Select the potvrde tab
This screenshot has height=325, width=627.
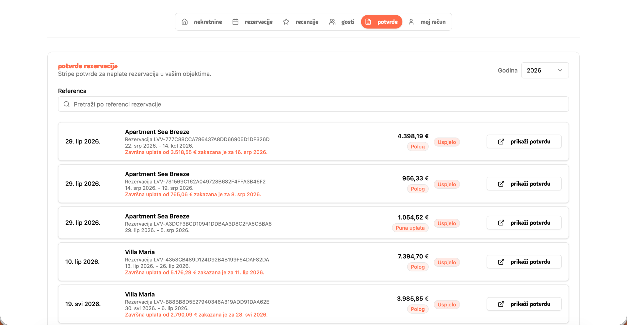(x=381, y=22)
